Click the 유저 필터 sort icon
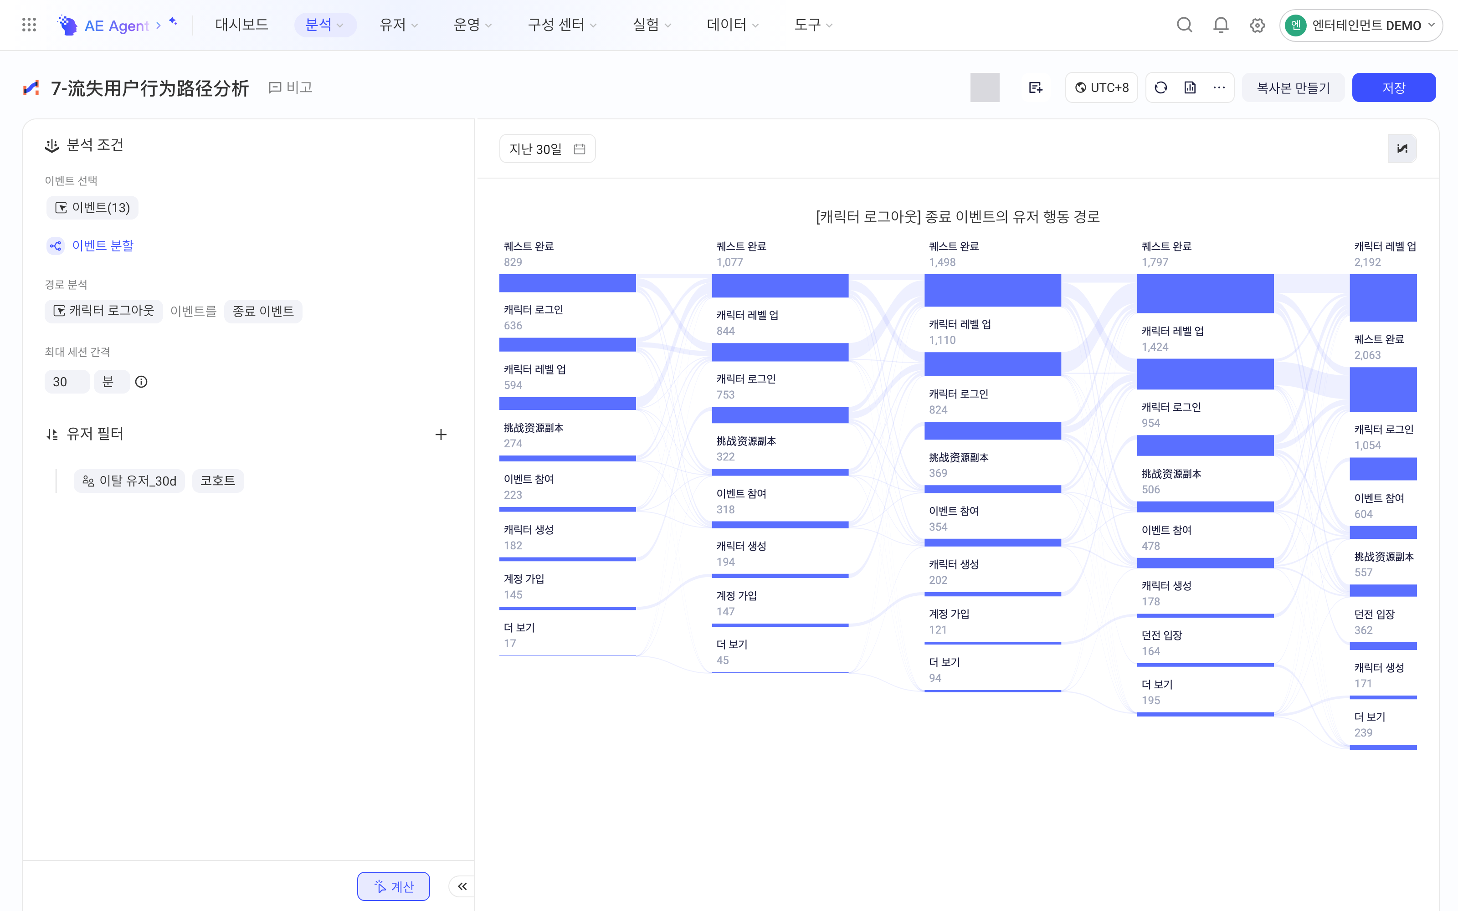Image resolution: width=1458 pixels, height=911 pixels. point(52,435)
